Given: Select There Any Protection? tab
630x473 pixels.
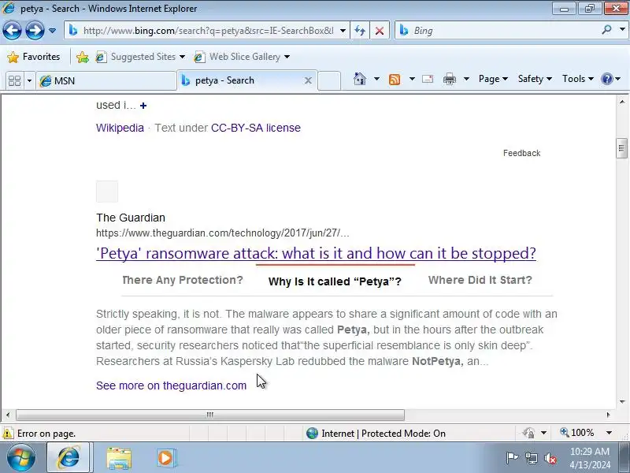Looking at the screenshot, I should tap(183, 280).
